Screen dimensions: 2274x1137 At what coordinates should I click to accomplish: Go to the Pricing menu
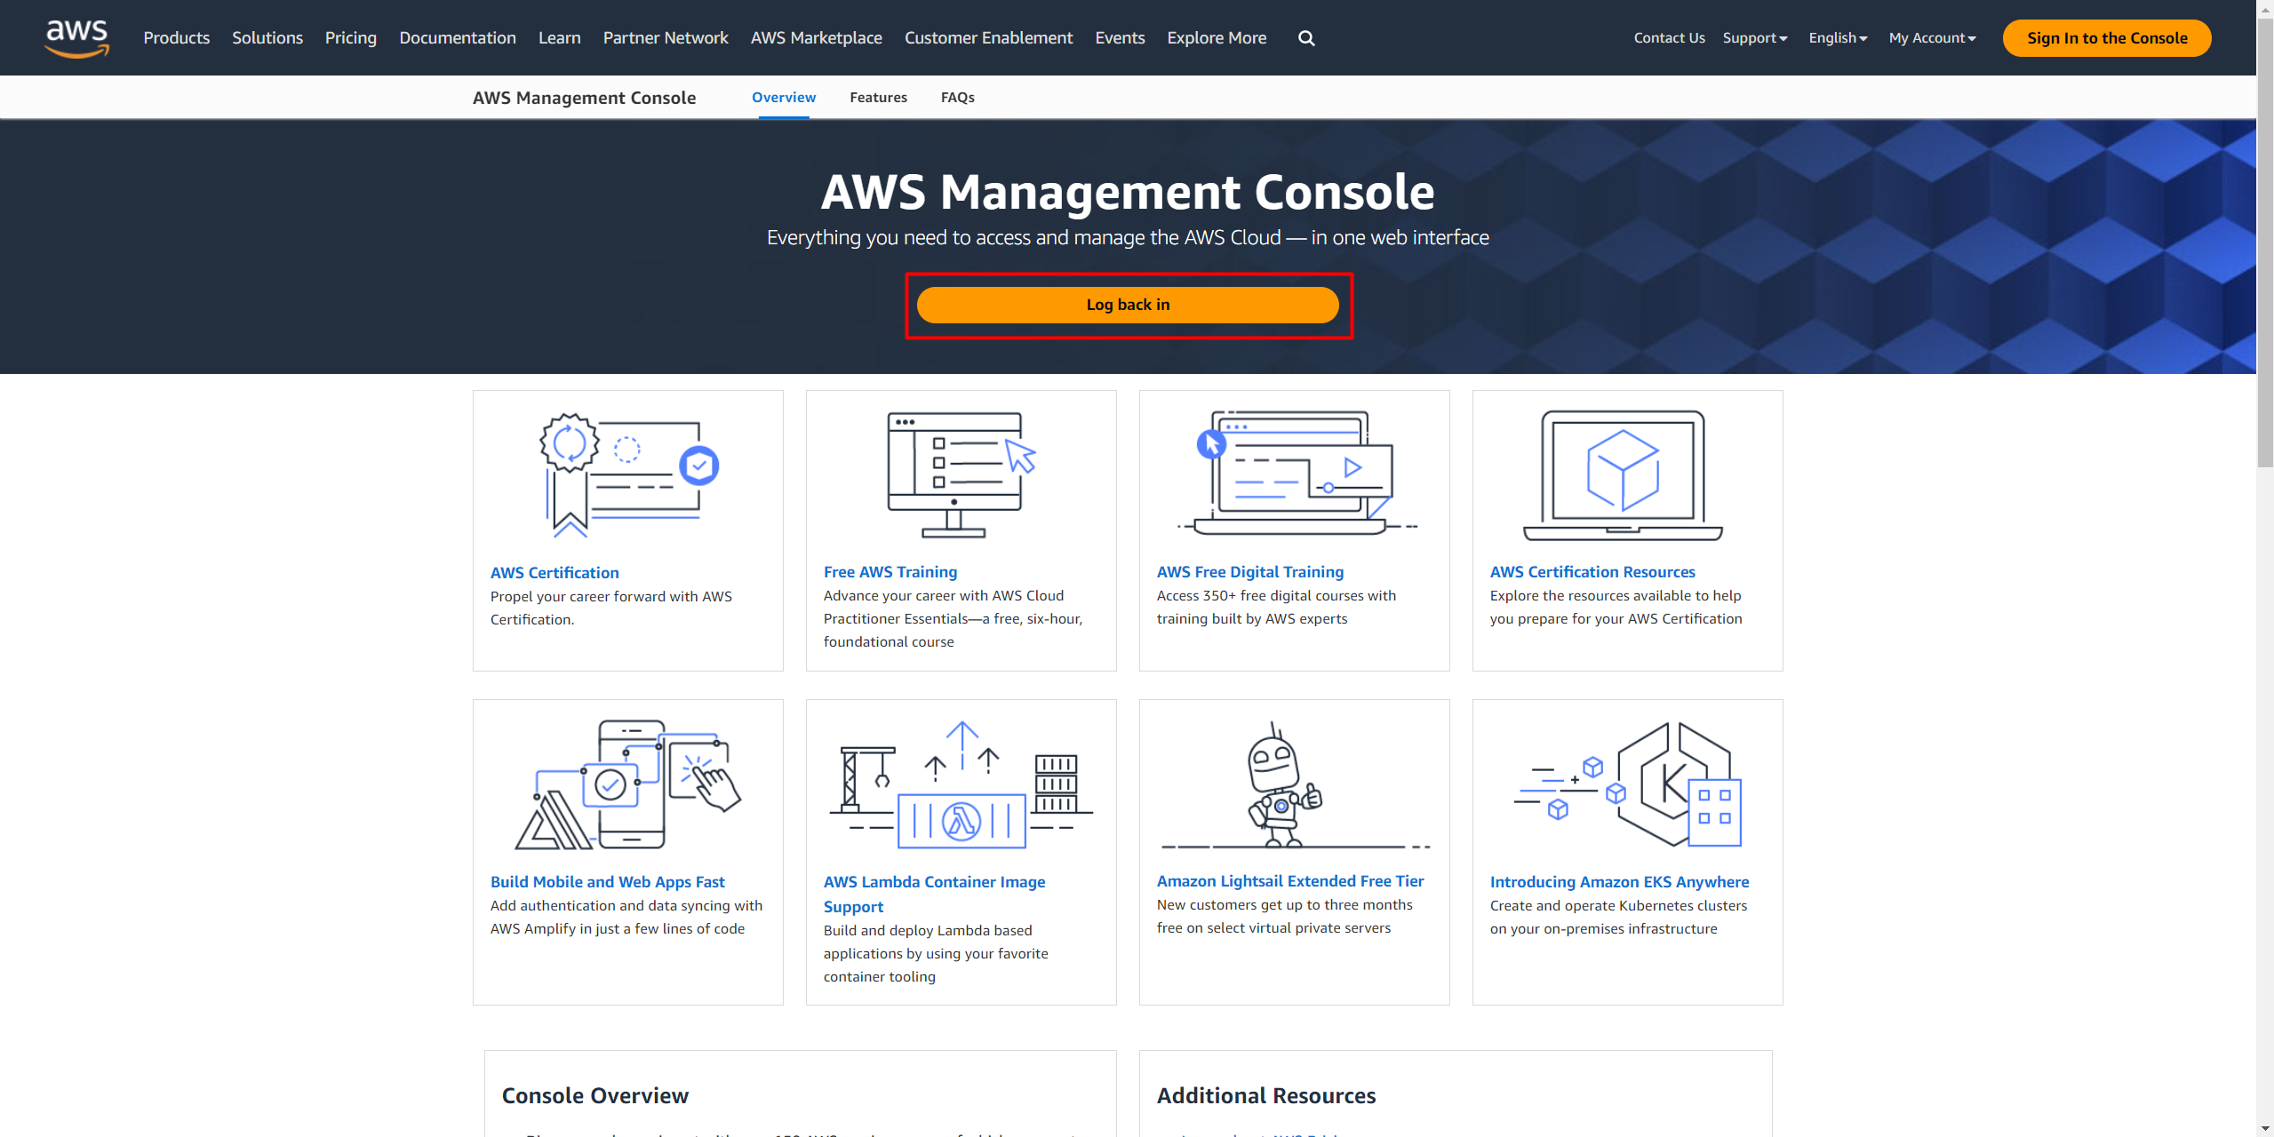[351, 38]
